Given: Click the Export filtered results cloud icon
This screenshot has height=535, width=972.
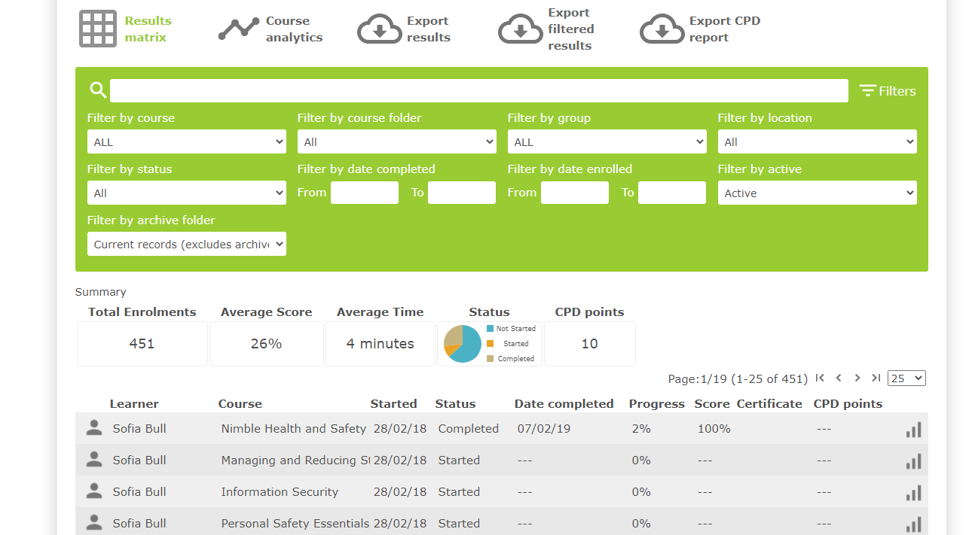Looking at the screenshot, I should pos(521,29).
